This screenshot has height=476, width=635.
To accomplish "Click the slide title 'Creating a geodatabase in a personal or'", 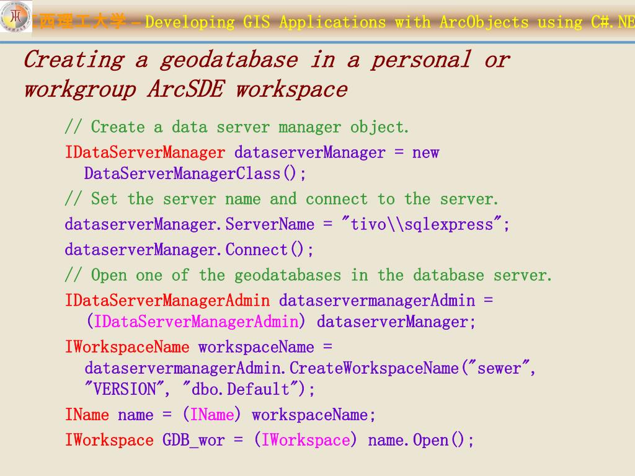I will 267,60.
